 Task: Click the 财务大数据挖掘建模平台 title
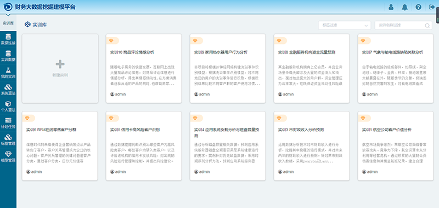pyautogui.click(x=46, y=7)
